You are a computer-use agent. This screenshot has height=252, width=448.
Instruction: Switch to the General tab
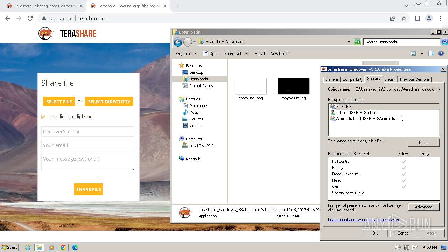(332, 79)
